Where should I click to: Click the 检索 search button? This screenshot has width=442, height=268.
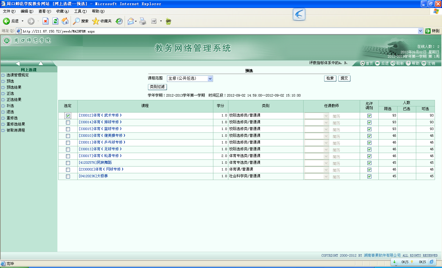point(330,78)
